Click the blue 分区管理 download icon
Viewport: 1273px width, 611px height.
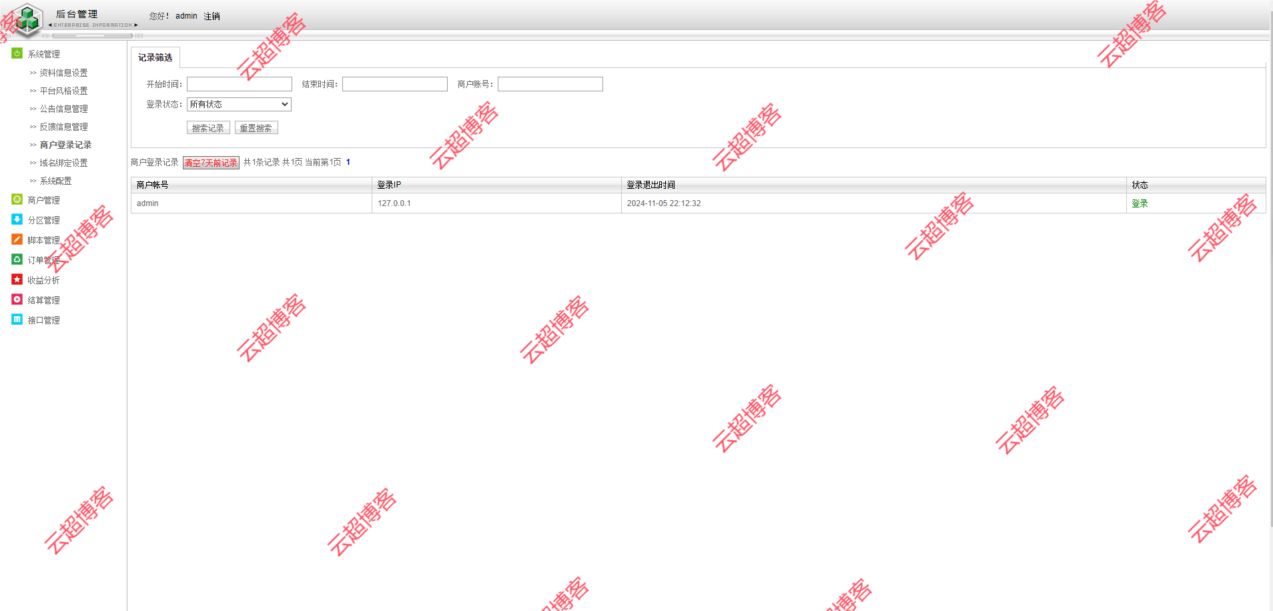(17, 219)
